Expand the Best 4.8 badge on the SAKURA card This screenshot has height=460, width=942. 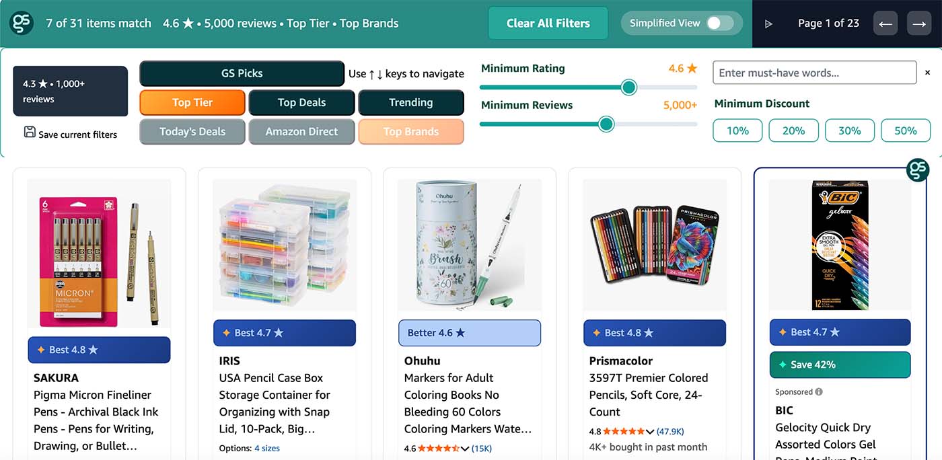[x=99, y=350]
